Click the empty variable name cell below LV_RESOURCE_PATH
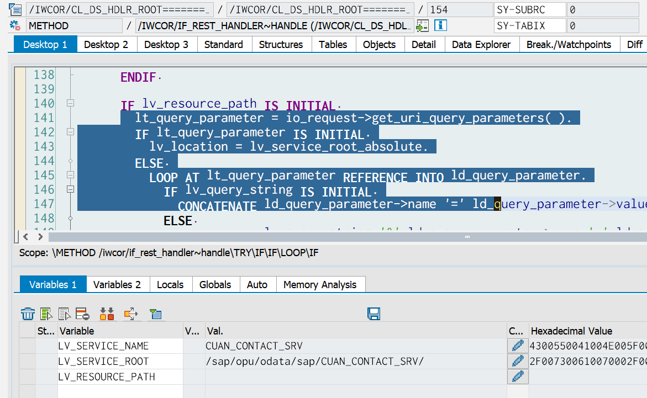Viewport: 647px width, 398px height. [120, 391]
